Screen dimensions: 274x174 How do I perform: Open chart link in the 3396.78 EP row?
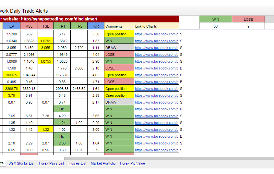pyautogui.click(x=156, y=89)
